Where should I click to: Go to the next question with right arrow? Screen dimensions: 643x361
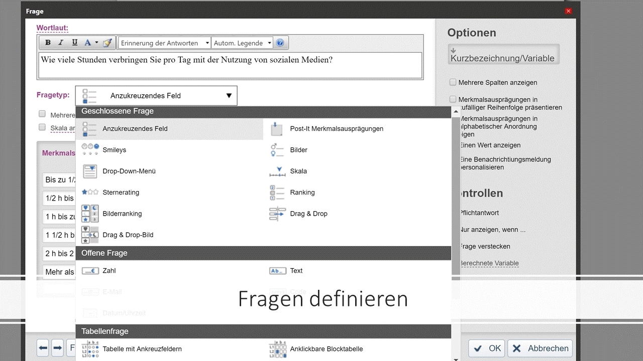(x=57, y=348)
